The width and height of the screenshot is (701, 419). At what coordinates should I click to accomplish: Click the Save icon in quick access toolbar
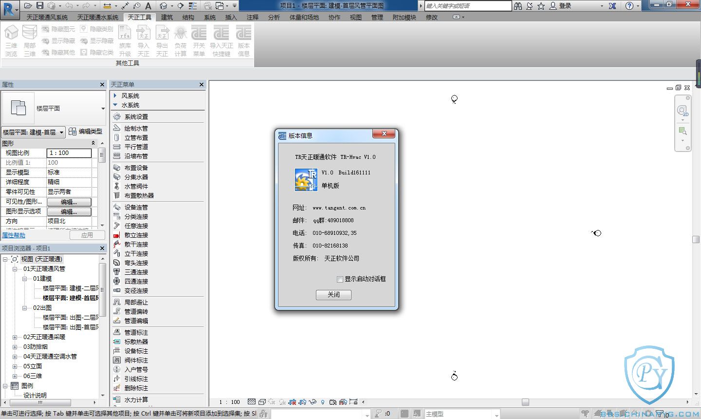[40, 6]
